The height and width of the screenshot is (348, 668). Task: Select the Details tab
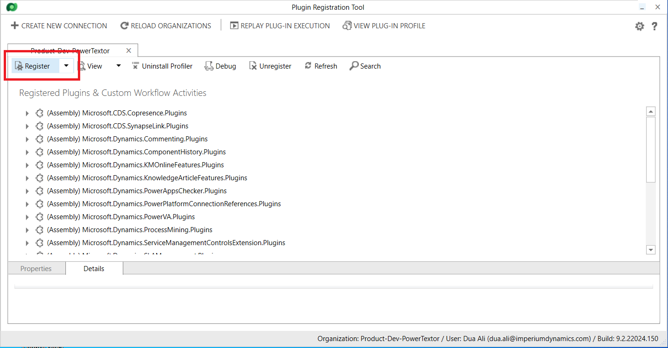point(94,269)
